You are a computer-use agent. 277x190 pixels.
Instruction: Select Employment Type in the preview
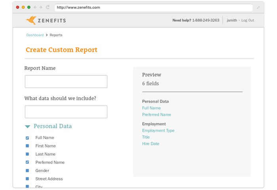(x=158, y=130)
